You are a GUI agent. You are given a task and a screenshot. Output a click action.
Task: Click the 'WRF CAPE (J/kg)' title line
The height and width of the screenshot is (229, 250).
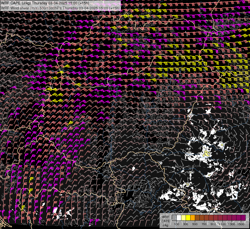tap(45, 3)
